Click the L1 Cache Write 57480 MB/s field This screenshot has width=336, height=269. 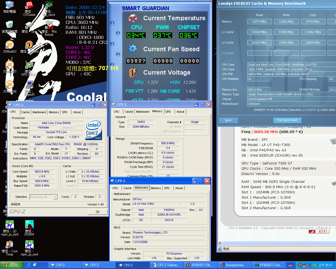click(x=286, y=32)
